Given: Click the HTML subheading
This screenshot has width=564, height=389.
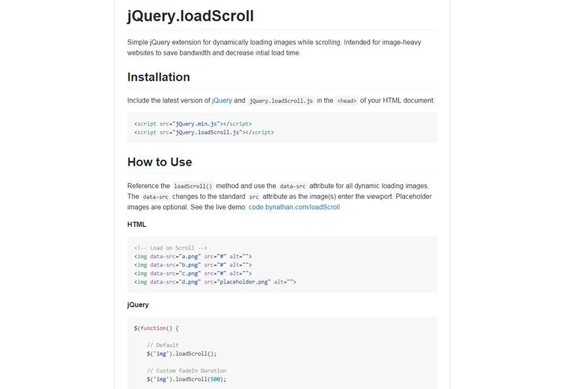Looking at the screenshot, I should pos(137,224).
